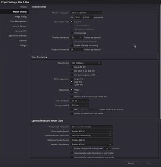The width and height of the screenshot is (161, 167).
Task: Toggle Use dual outputs on SDI
Action: pos(72,75)
